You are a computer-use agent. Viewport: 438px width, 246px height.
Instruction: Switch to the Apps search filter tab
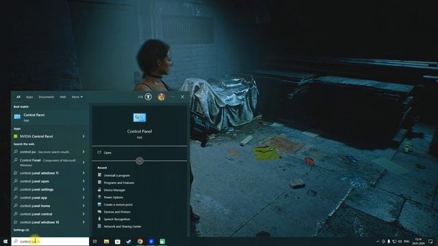click(x=29, y=97)
